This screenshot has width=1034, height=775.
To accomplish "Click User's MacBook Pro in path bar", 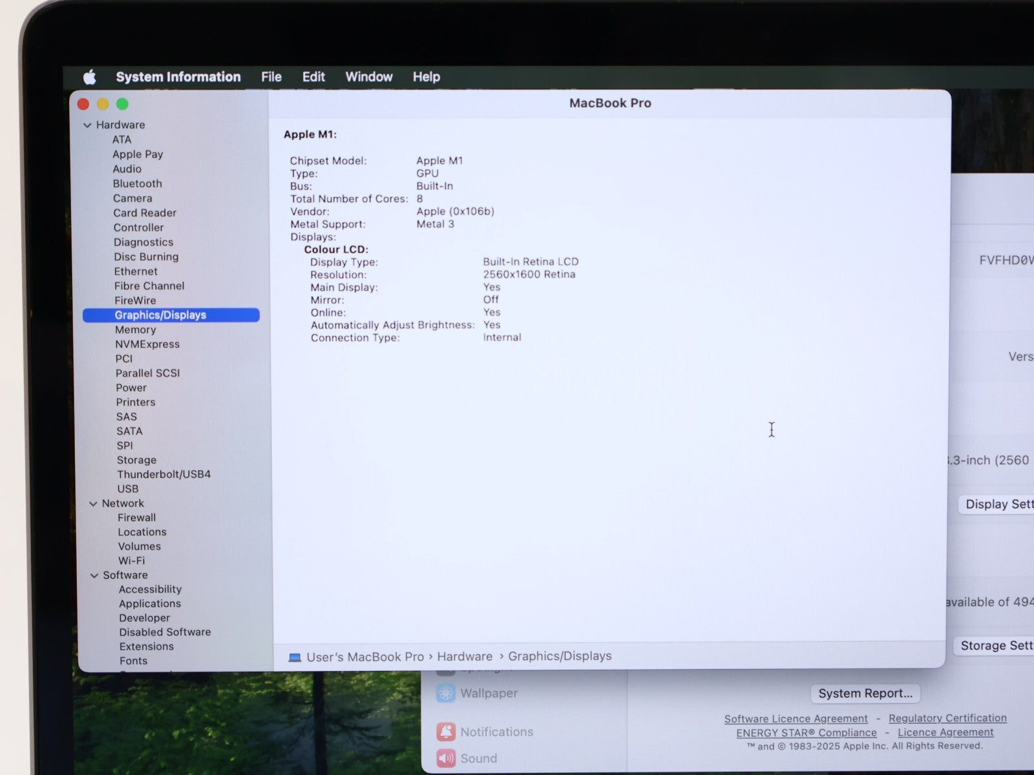I will 365,657.
